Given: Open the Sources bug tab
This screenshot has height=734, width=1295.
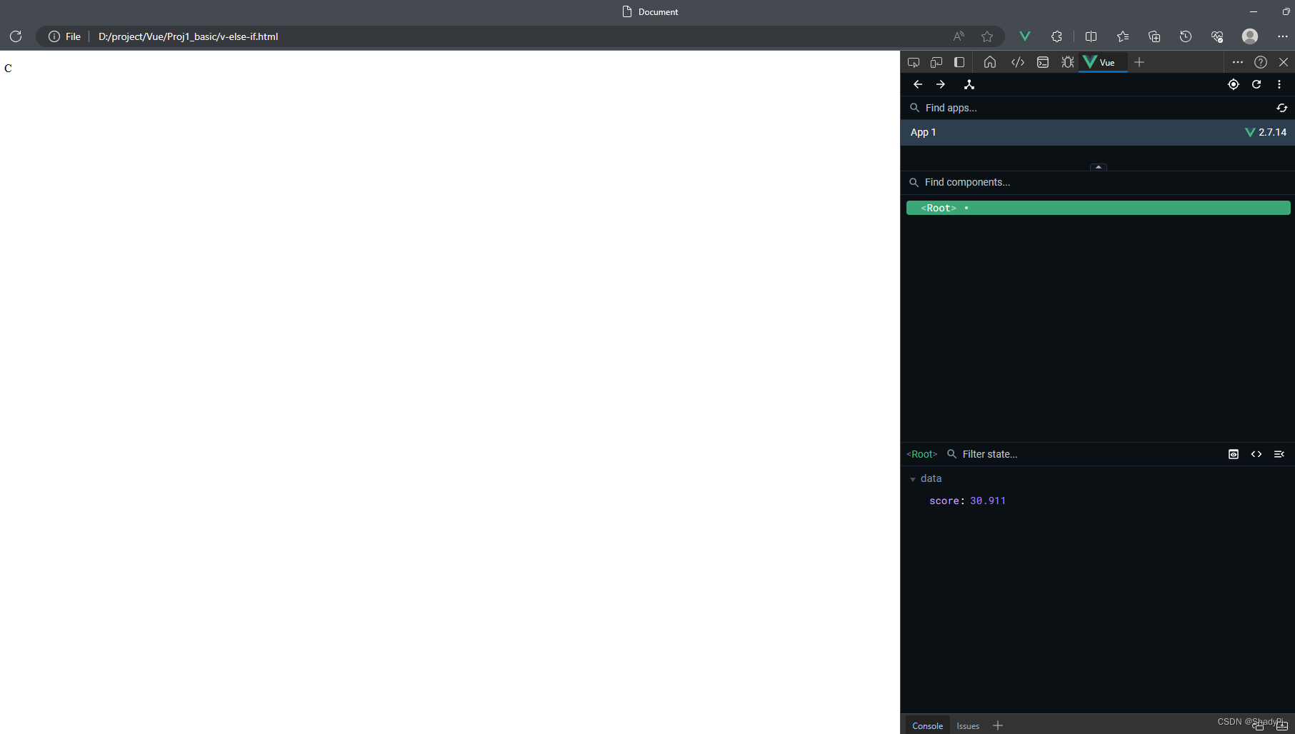Looking at the screenshot, I should click(x=1068, y=62).
